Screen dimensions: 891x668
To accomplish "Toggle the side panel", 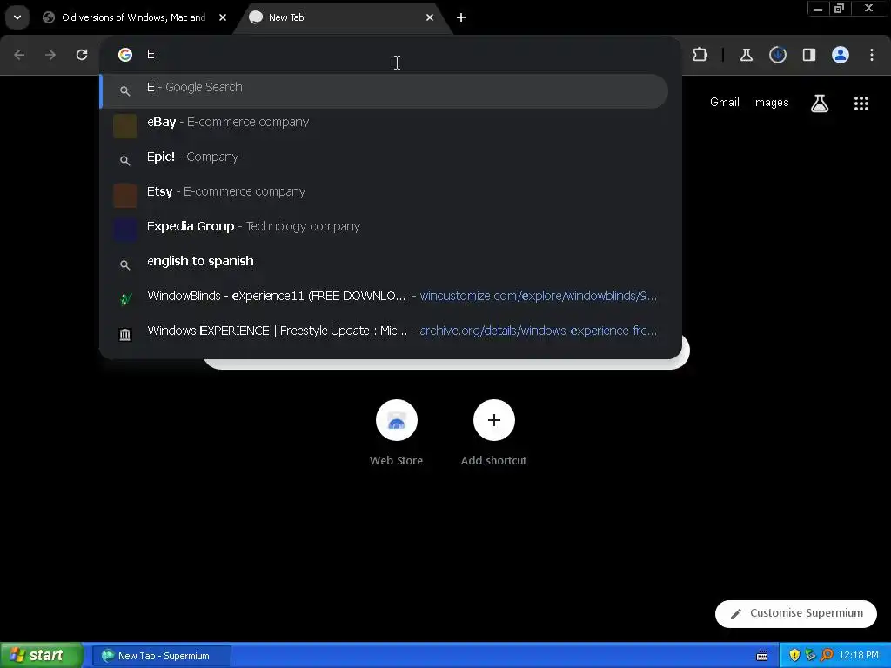I will click(808, 55).
